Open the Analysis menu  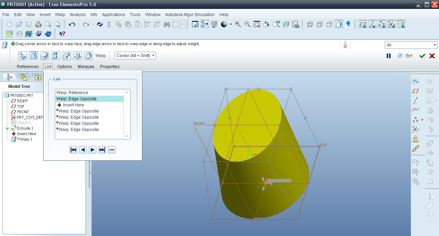pyautogui.click(x=78, y=14)
